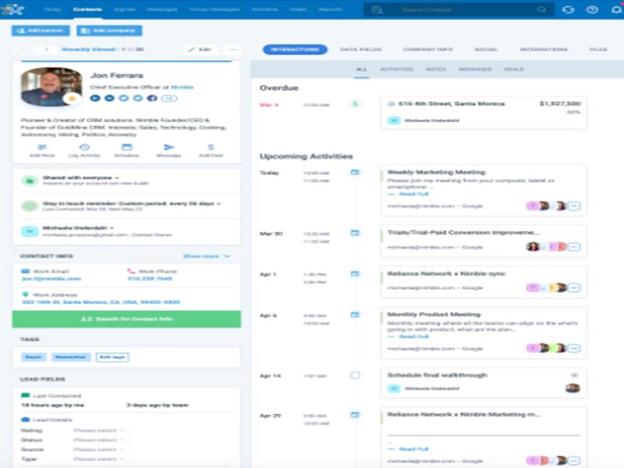The image size is (624, 468).
Task: Click the Add company button
Action: pos(109,30)
